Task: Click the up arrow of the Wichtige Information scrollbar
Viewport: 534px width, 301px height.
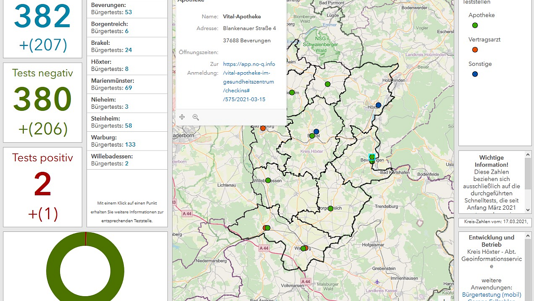Action: (x=528, y=154)
